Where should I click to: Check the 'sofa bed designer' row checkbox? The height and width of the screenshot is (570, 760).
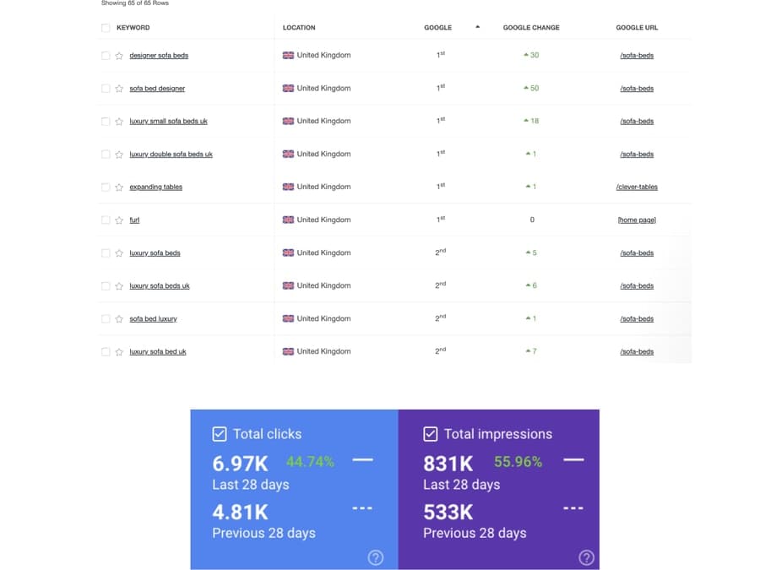point(106,89)
